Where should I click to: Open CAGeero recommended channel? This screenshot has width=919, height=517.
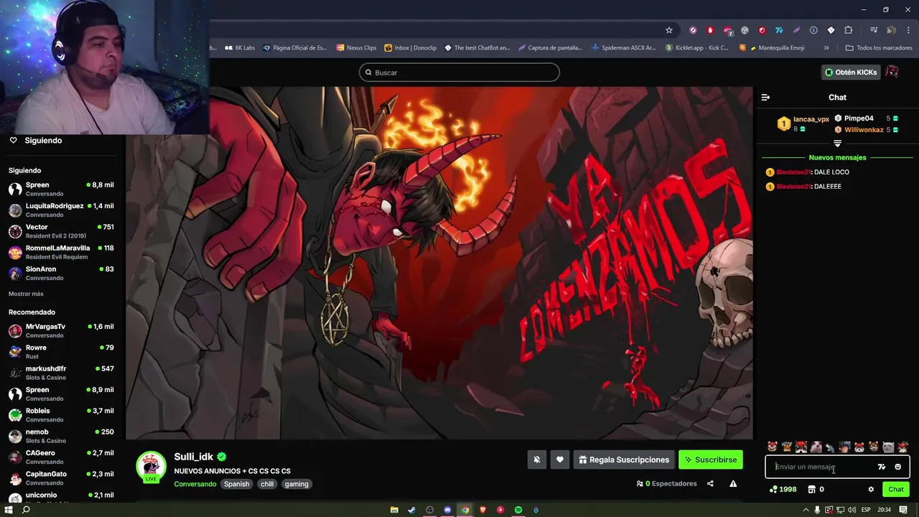[x=61, y=457]
